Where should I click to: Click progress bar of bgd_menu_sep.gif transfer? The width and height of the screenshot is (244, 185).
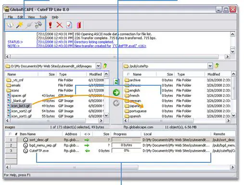127,145
